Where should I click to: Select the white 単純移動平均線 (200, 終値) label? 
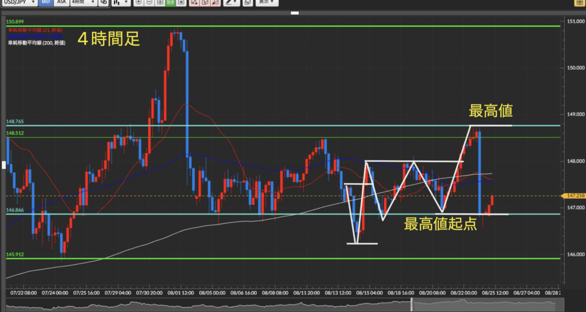click(x=37, y=42)
